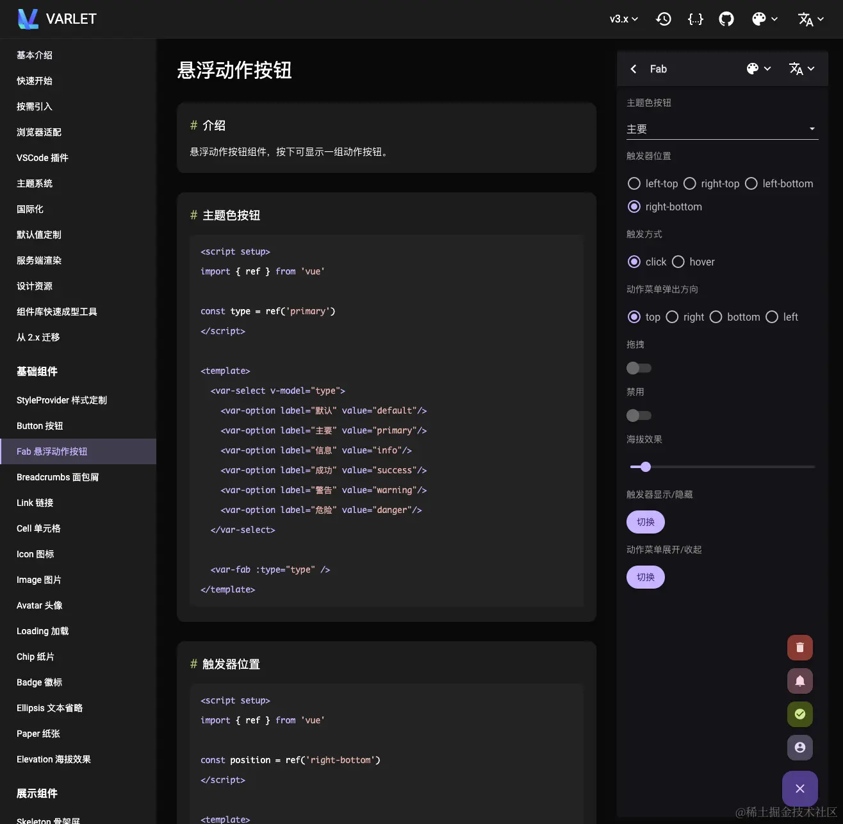843x824 pixels.
Task: Click 切换 under 触发器显示/隐藏
Action: coord(646,522)
